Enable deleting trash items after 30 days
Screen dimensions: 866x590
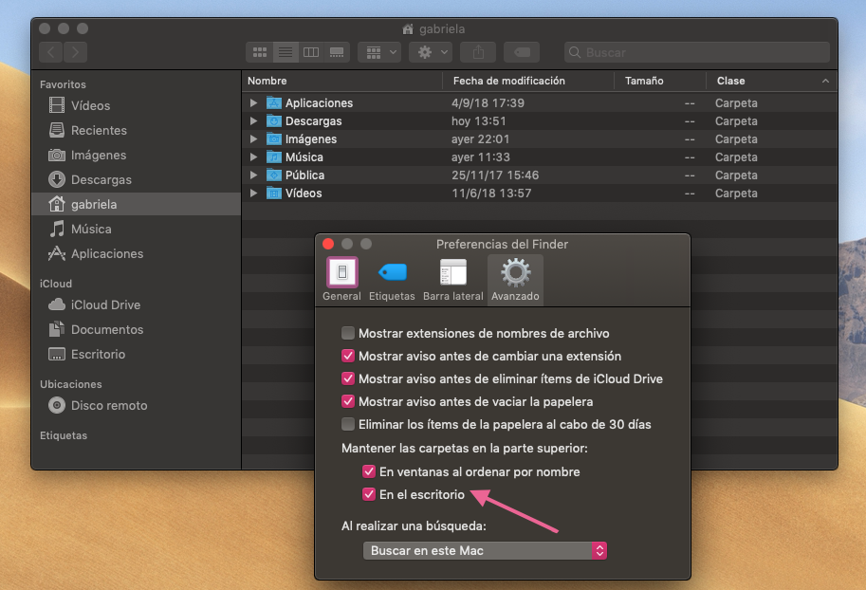348,424
